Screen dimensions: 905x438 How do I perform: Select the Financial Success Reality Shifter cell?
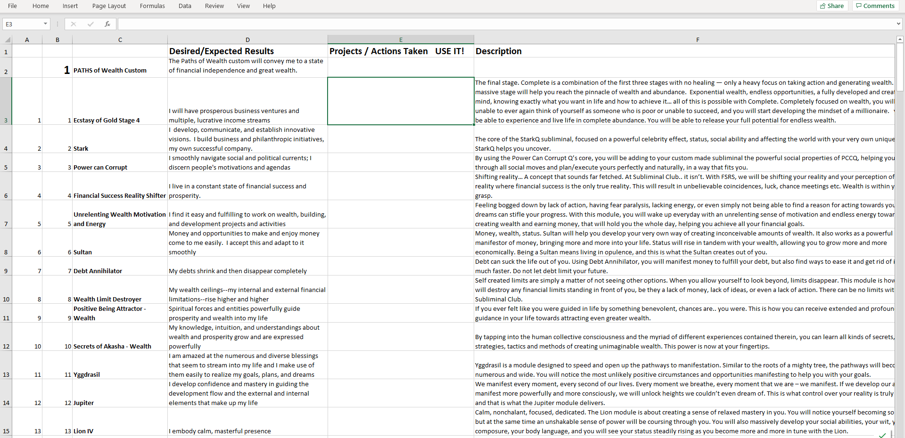(120, 186)
